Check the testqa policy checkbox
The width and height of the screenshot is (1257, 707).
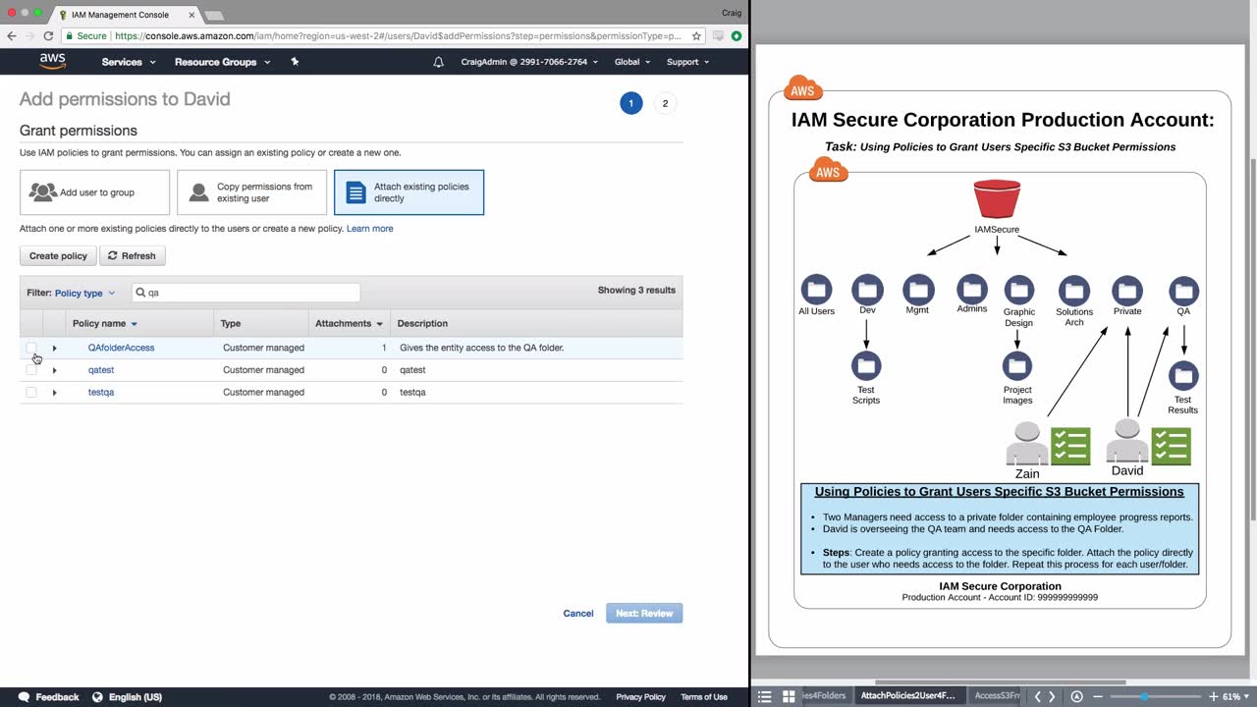tap(31, 393)
